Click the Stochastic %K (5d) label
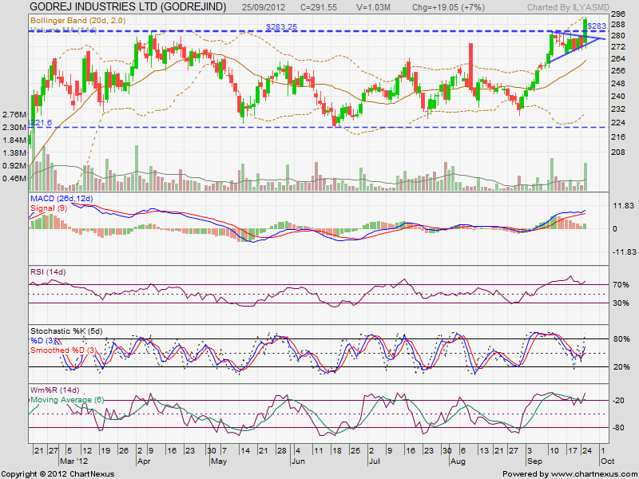The image size is (639, 479). [66, 331]
